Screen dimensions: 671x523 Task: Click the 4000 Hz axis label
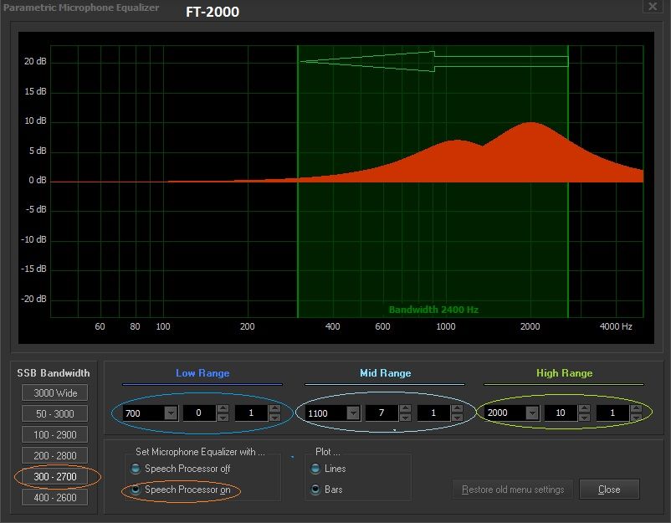point(616,326)
